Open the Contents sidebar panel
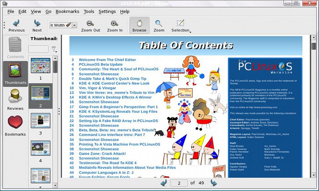Viewport: 319px width, 191px height. tap(15, 48)
